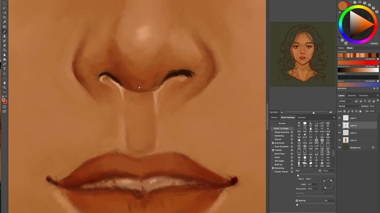This screenshot has width=380, height=213.
Task: Click the red background color circle
Action: tap(348, 4)
